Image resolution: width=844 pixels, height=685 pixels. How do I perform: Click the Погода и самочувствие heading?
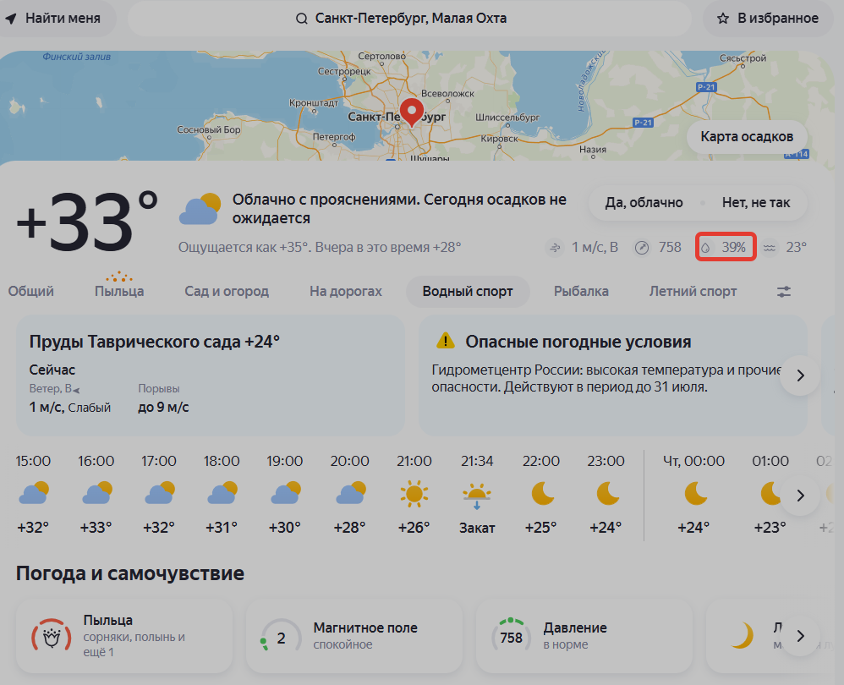coord(129,573)
